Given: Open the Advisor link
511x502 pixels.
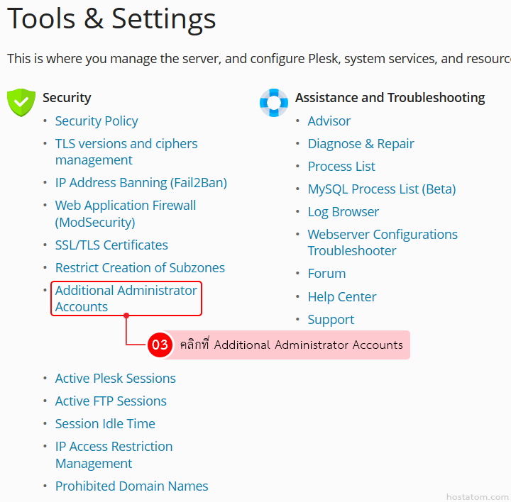Looking at the screenshot, I should [329, 121].
